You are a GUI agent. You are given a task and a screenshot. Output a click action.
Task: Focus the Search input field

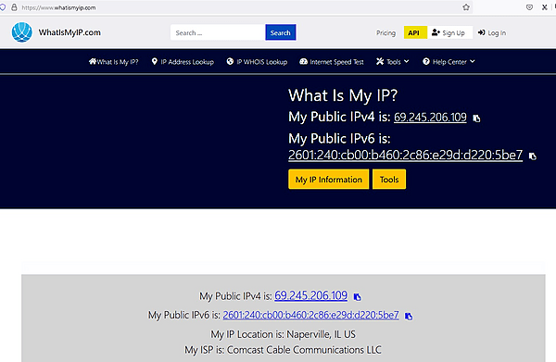[x=218, y=32]
